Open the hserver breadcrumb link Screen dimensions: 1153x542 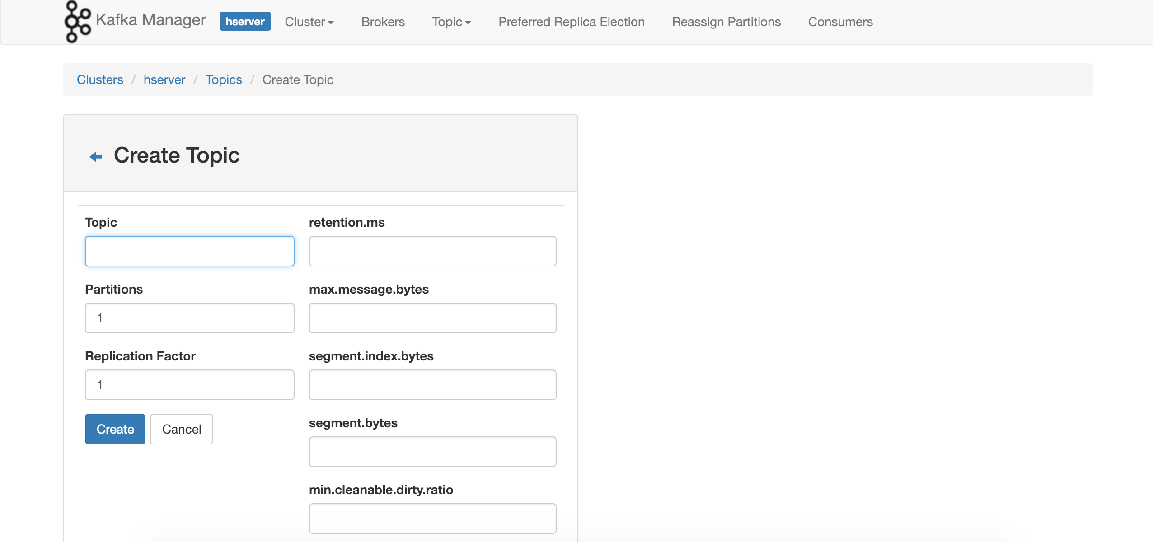tap(164, 79)
